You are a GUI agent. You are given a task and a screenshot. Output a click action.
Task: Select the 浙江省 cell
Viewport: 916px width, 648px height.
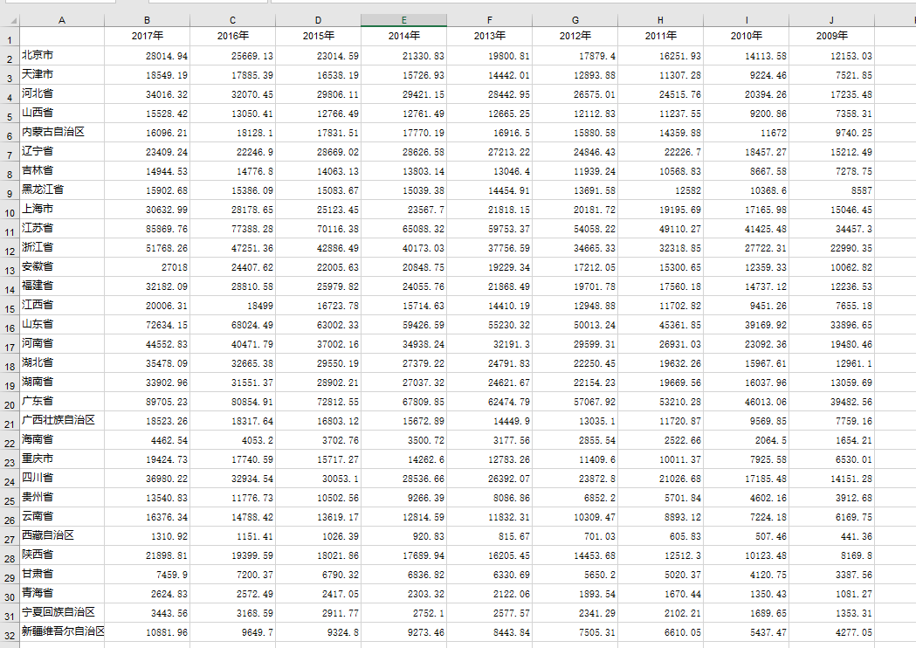coord(62,248)
